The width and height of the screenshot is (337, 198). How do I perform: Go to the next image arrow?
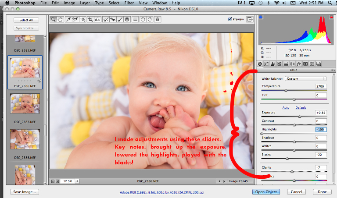tap(224, 181)
